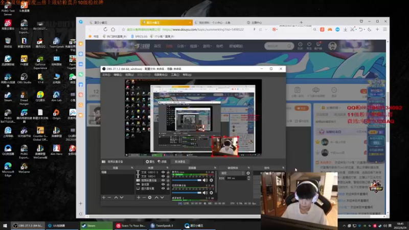Open browser hamburger main menu

(x=385, y=30)
